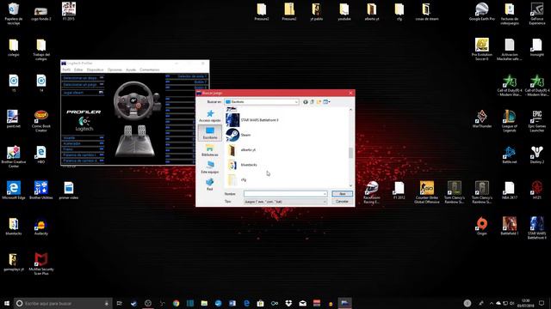Click the Abrir button
The image size is (551, 309).
pyautogui.click(x=342, y=194)
